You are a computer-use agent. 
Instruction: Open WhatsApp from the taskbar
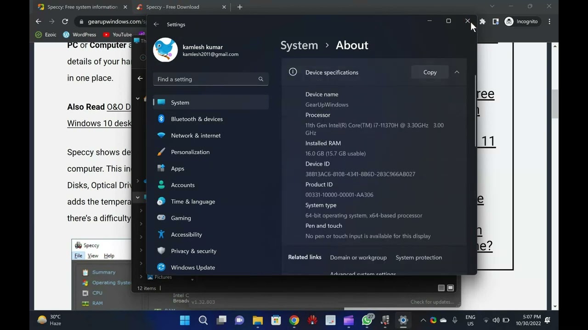click(367, 320)
